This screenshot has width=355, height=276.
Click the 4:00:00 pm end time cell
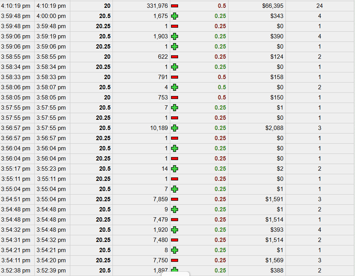pos(51,16)
